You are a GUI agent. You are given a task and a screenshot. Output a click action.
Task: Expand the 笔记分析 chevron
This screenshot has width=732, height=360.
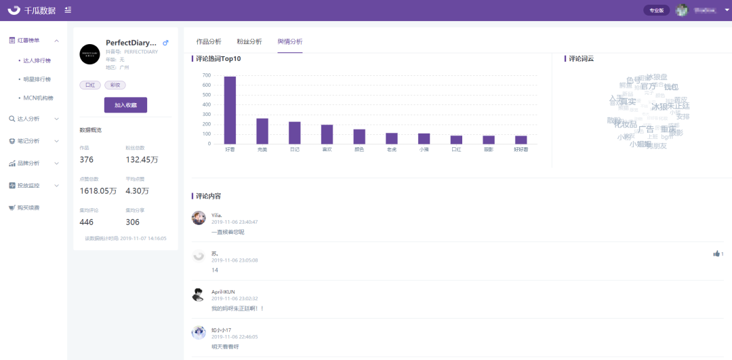point(56,141)
